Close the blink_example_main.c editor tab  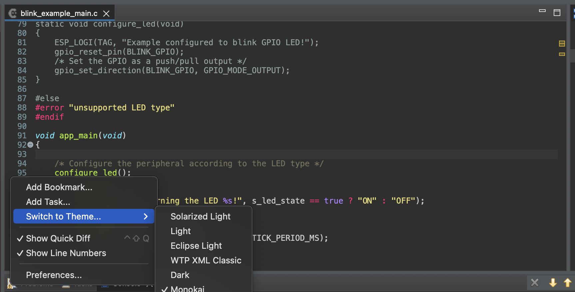click(x=106, y=14)
